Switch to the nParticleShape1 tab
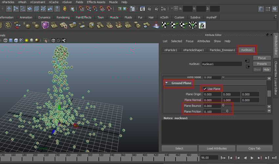 click(193, 50)
